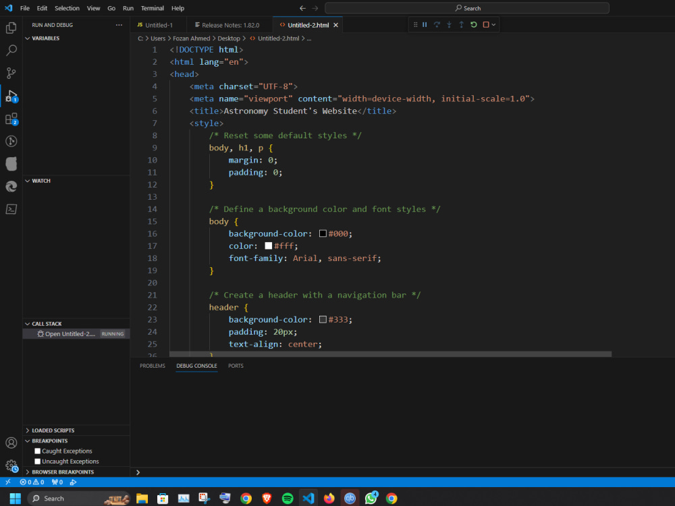The height and width of the screenshot is (506, 675).
Task: Open Run and Debug more actions menu
Action: (119, 25)
